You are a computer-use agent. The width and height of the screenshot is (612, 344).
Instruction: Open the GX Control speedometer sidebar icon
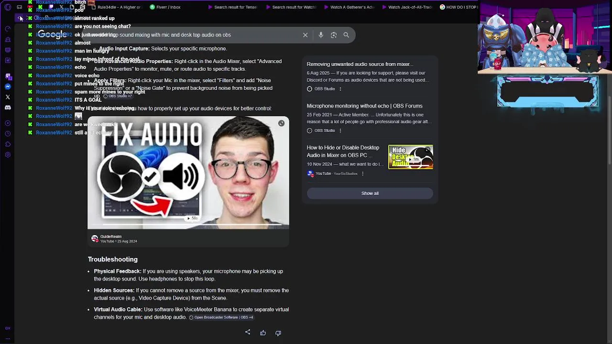click(8, 29)
